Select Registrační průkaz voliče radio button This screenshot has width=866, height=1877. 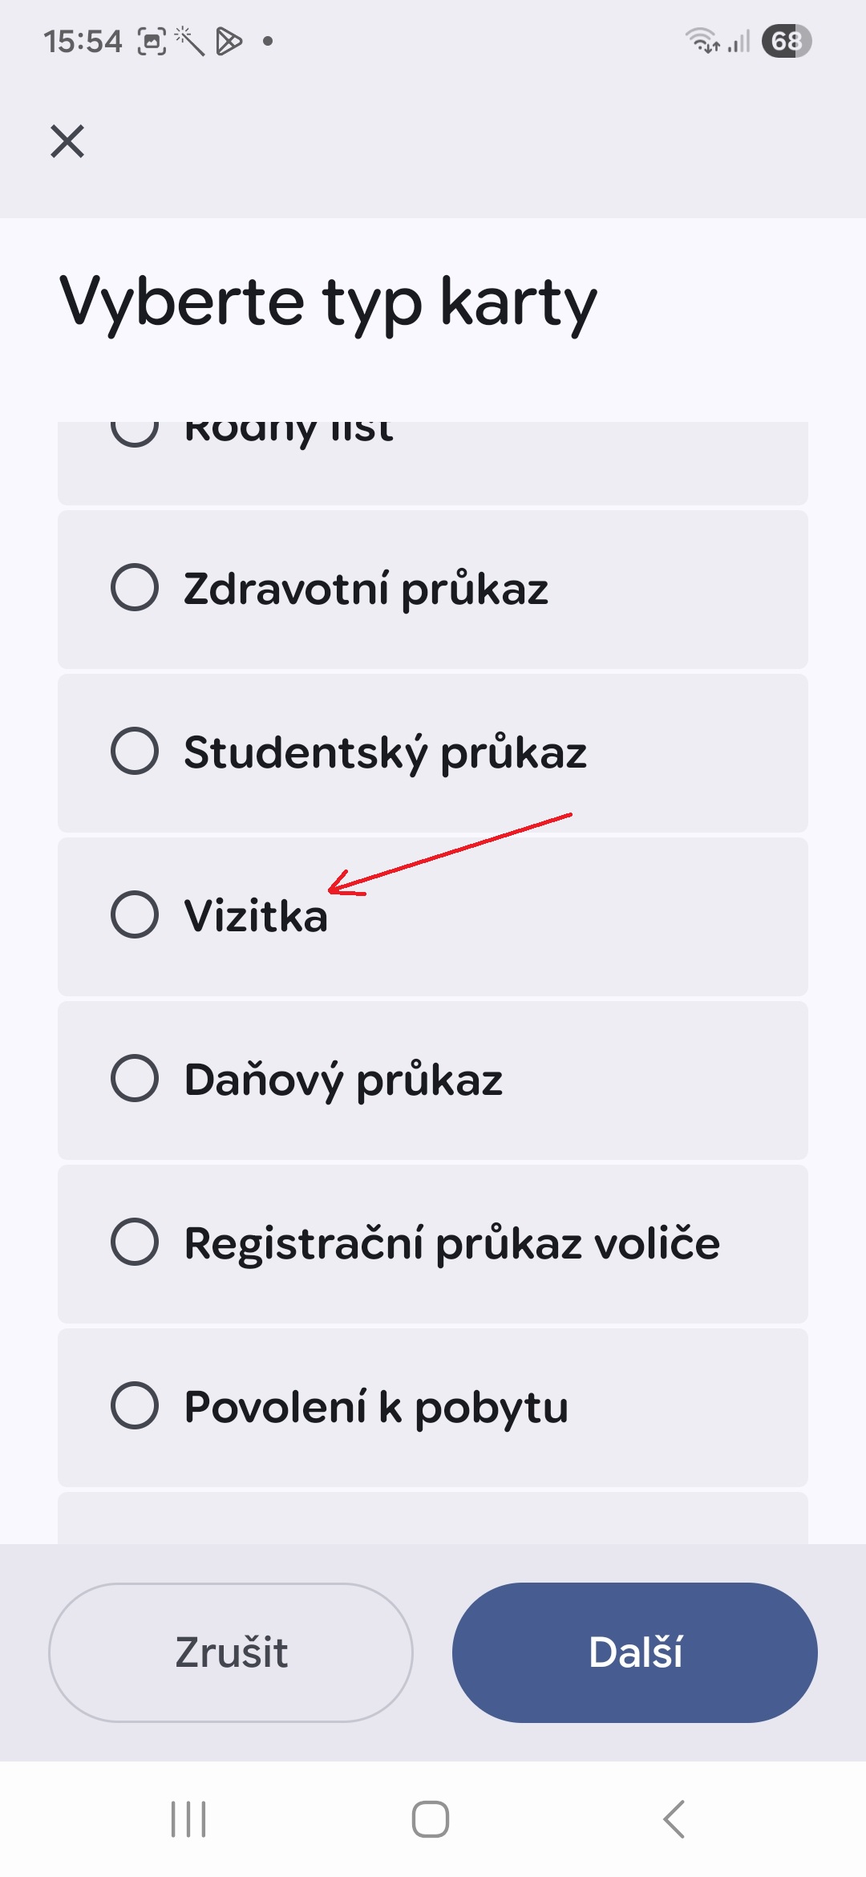(x=135, y=1242)
